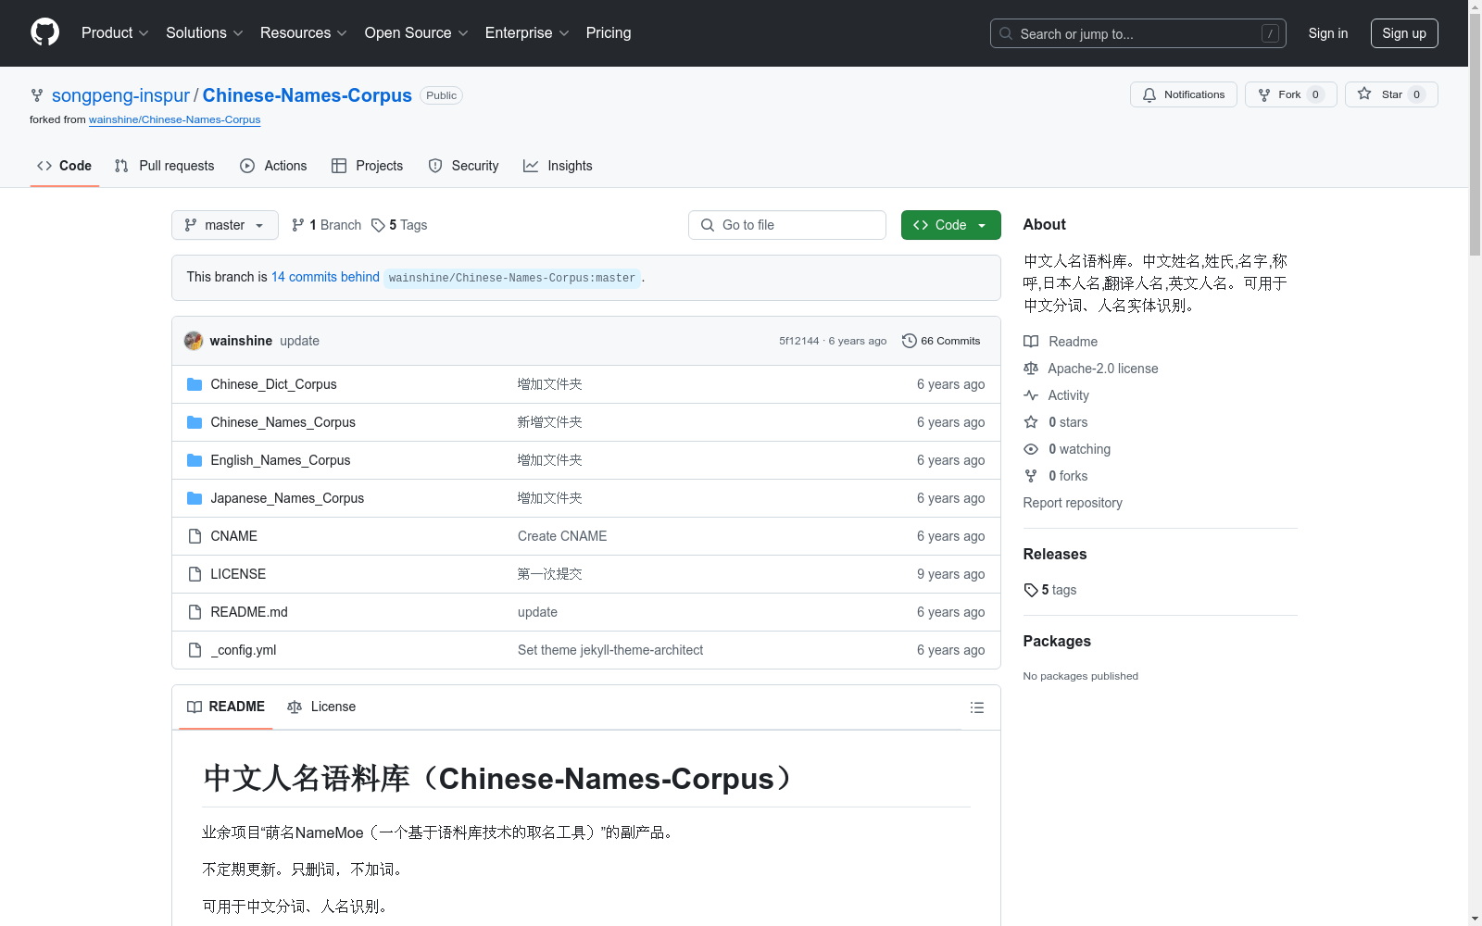1482x926 pixels.
Task: Open the 14 commits behind link
Action: [325, 277]
